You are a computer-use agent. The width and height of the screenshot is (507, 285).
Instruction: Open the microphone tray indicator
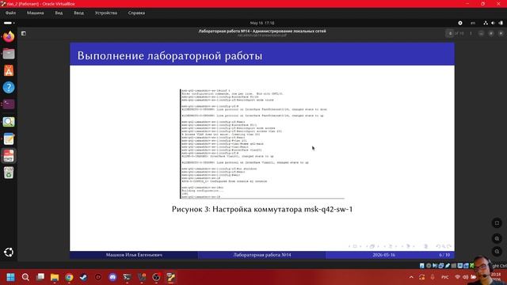pyautogui.click(x=433, y=277)
